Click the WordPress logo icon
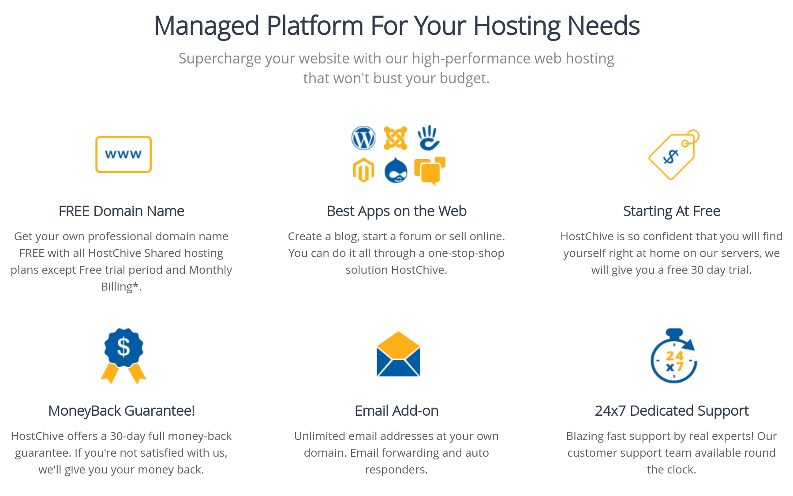The width and height of the screenshot is (793, 496). pyautogui.click(x=363, y=138)
